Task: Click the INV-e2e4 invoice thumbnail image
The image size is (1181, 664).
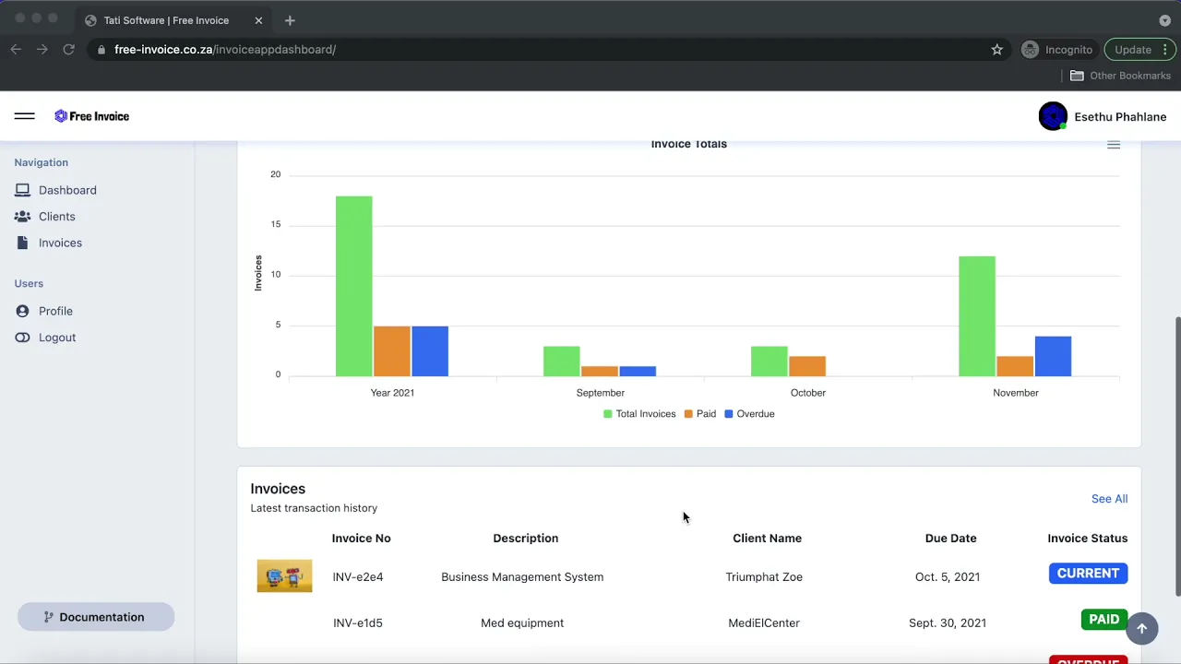Action: click(284, 576)
